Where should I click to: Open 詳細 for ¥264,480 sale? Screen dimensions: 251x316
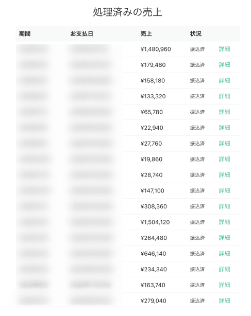[x=224, y=238]
